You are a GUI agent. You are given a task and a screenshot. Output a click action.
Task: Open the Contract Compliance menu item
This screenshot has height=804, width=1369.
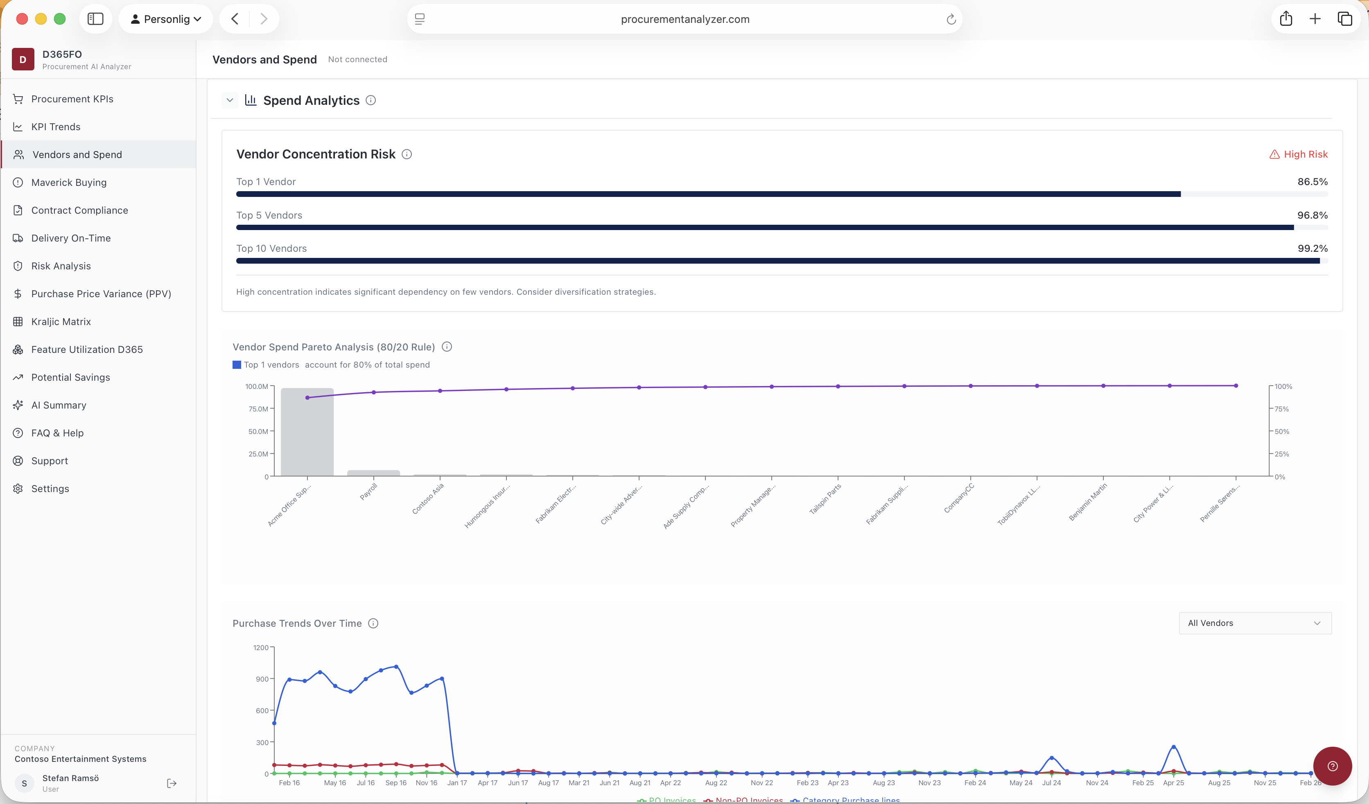[80, 210]
